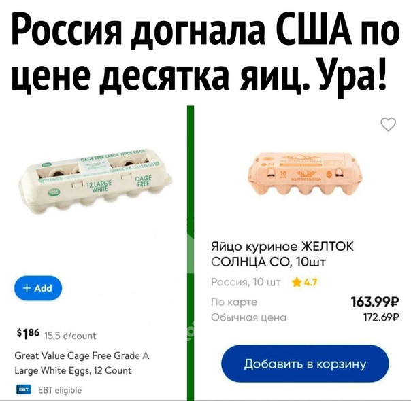
Task: Open Яйцо куриное ЖЕЛТОК СОЛНЦА product title
Action: pyautogui.click(x=282, y=254)
